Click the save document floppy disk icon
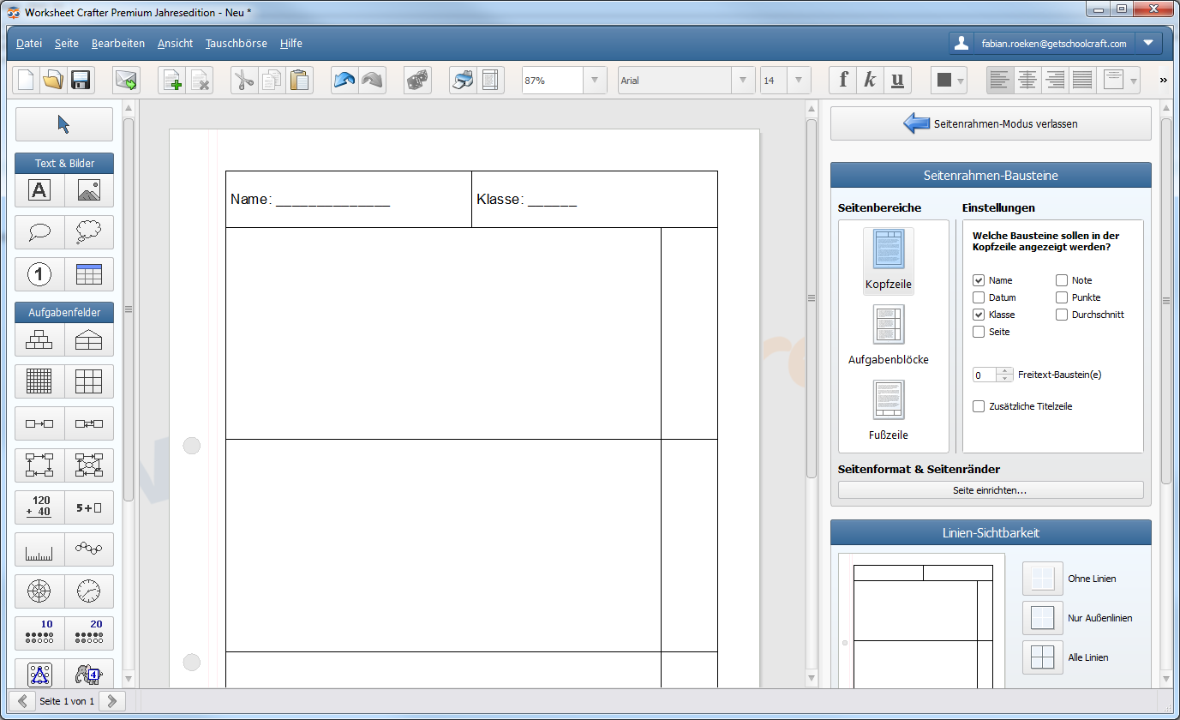This screenshot has height=720, width=1180. click(x=81, y=81)
